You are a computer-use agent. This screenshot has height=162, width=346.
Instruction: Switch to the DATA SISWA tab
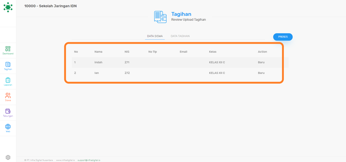[x=155, y=36]
